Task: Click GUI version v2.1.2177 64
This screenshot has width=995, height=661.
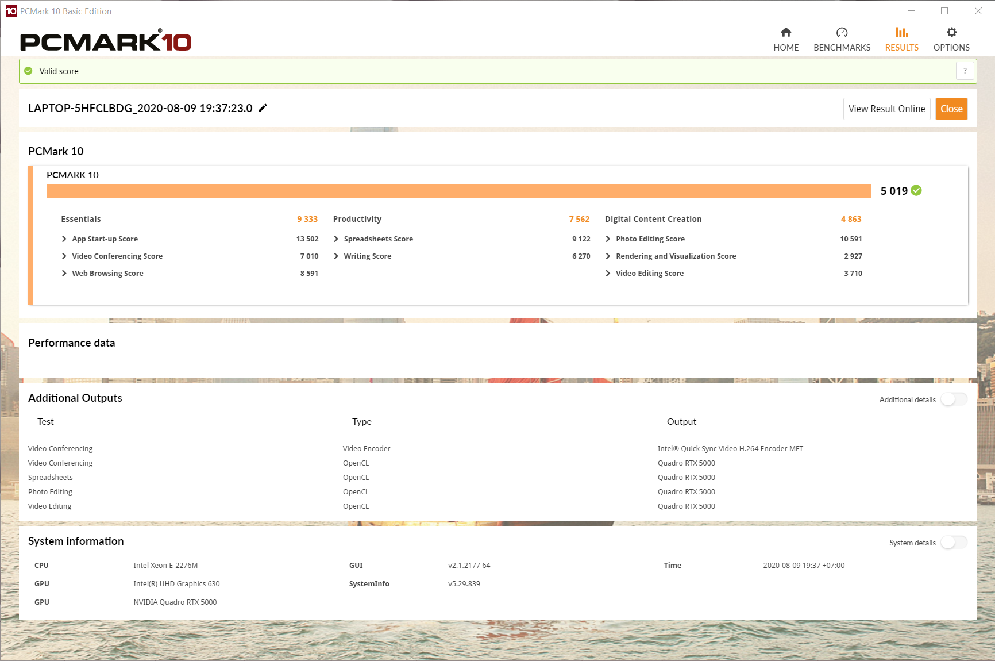Action: 469,566
